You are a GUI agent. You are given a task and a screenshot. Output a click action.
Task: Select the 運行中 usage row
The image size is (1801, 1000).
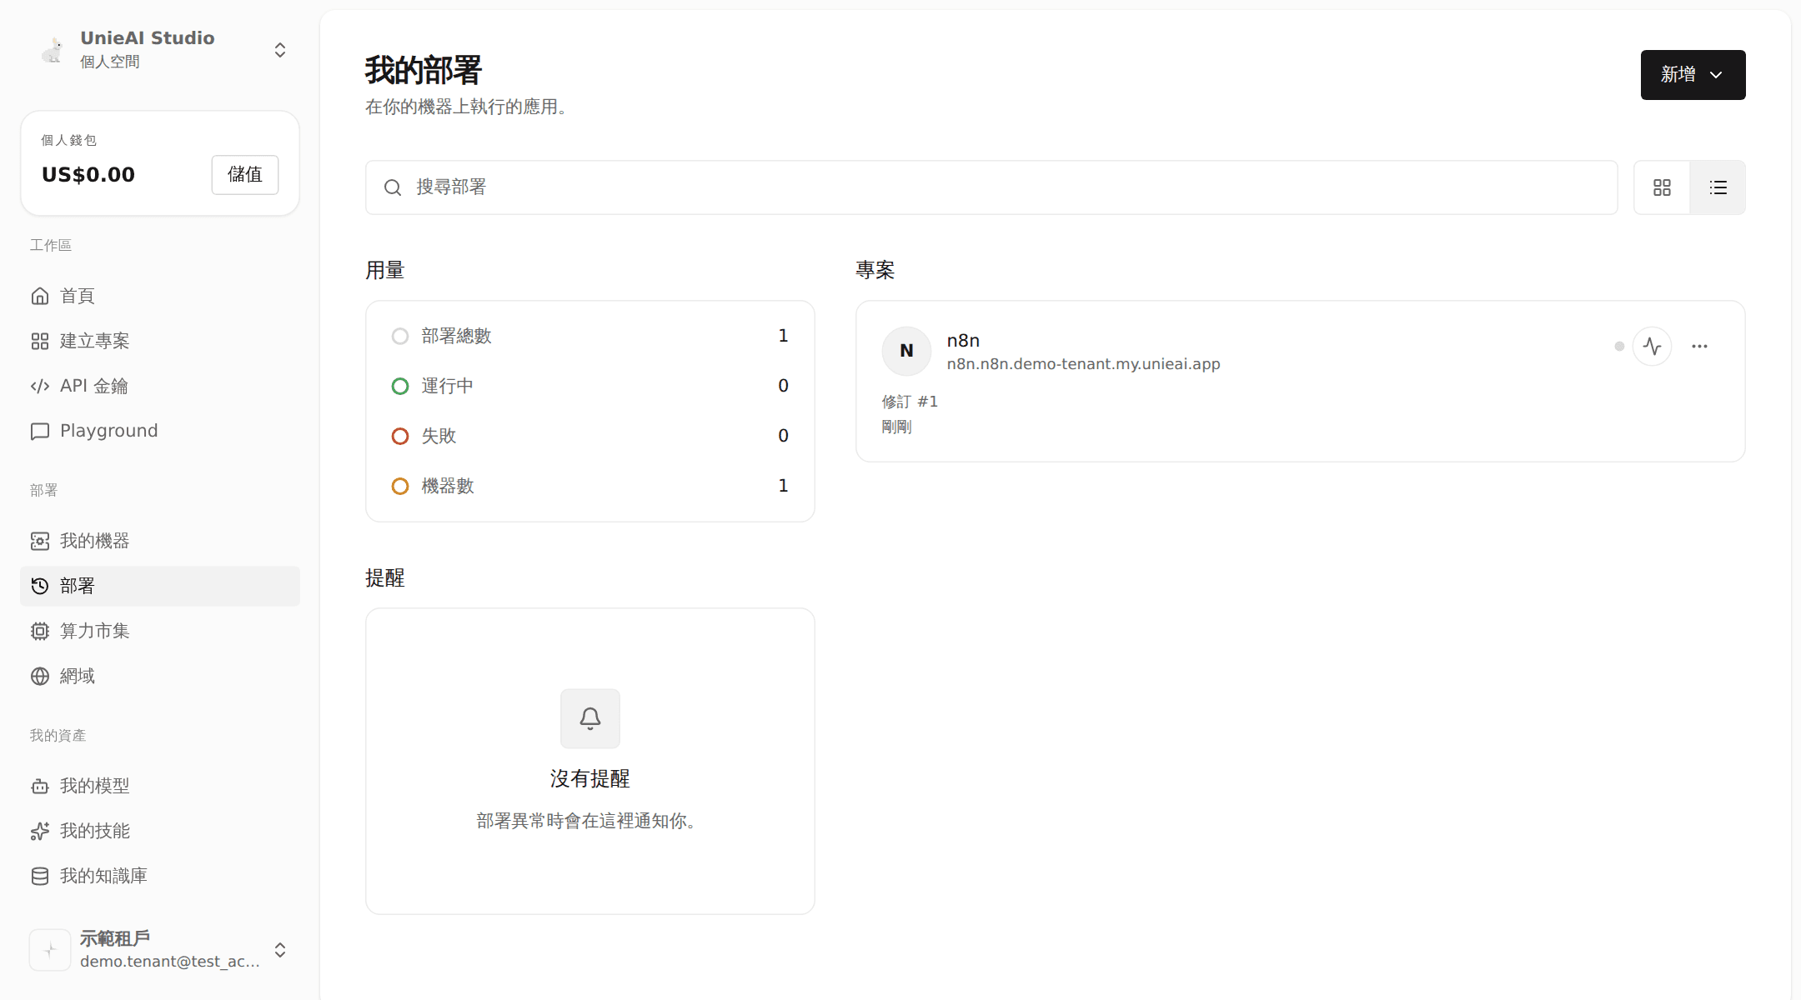590,386
